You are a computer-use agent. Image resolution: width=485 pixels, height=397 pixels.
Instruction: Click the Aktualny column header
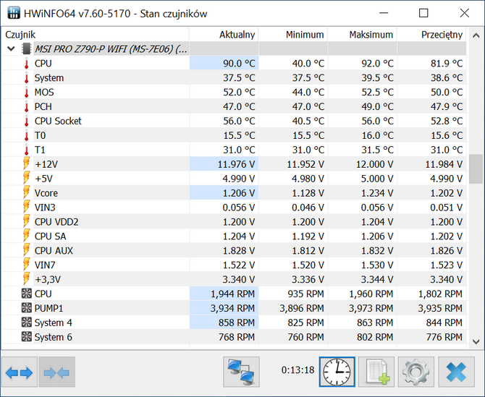[224, 35]
